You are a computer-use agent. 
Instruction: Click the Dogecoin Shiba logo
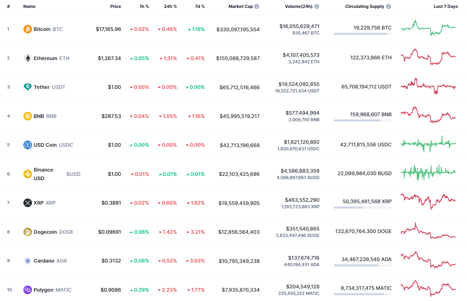(27, 232)
